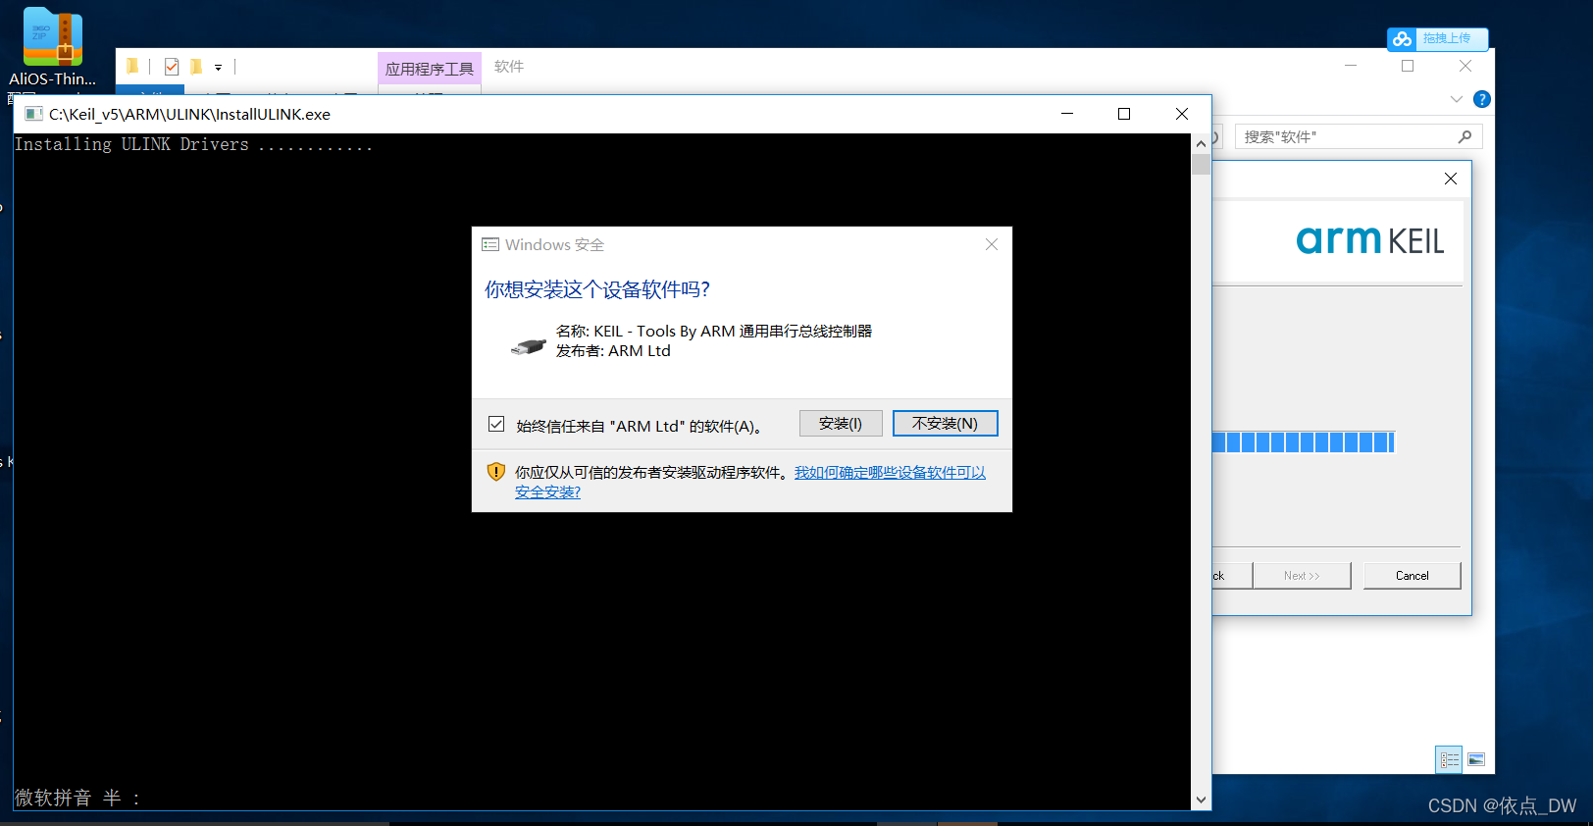Click the console window icon of InstallULINK.exe

click(x=33, y=114)
